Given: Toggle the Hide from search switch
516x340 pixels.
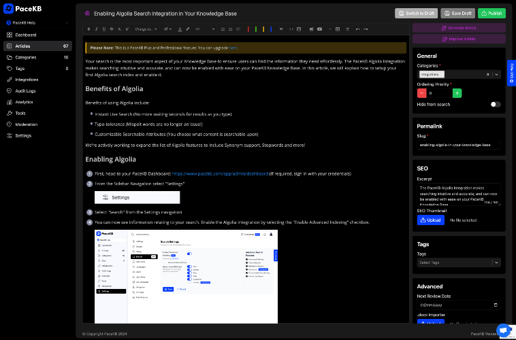Looking at the screenshot, I should point(496,104).
